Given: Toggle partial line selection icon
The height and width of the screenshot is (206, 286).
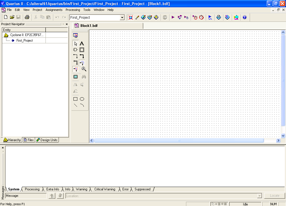Looking at the screenshot, I should (75, 69).
